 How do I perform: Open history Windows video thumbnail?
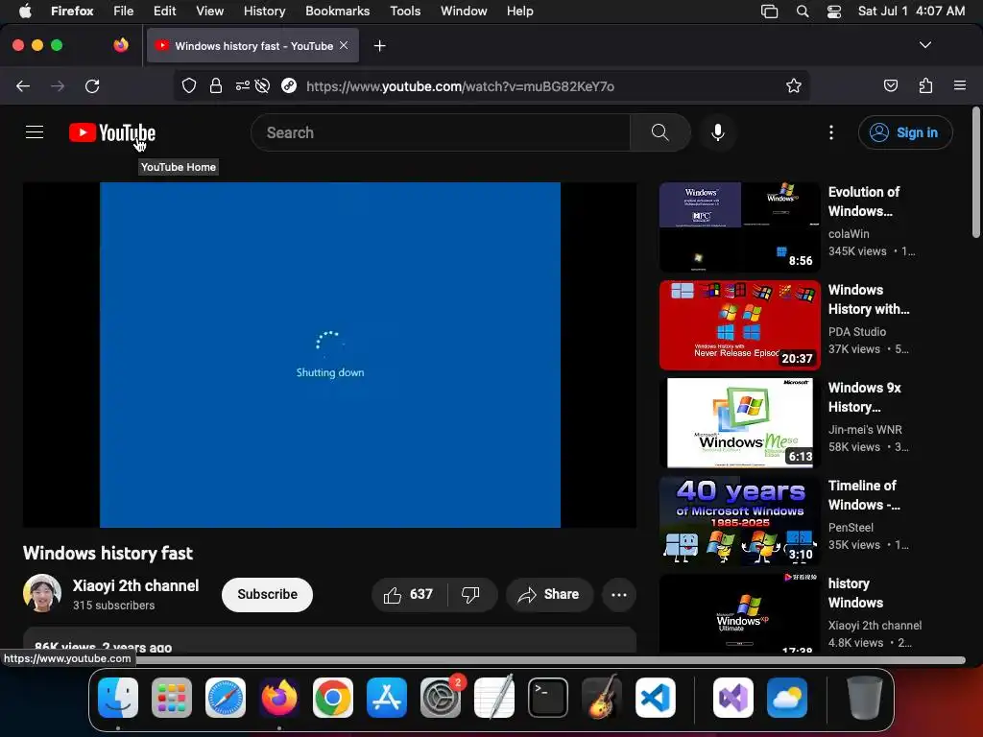click(740, 614)
